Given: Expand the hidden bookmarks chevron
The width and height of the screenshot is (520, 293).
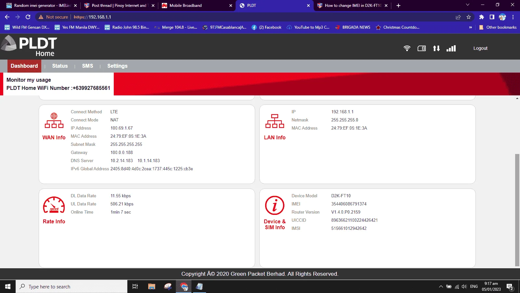Looking at the screenshot, I should click(470, 27).
